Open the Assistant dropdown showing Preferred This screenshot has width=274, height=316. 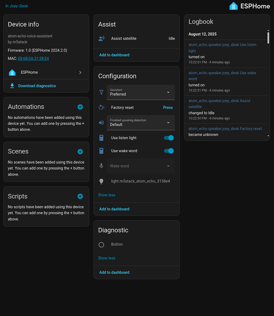click(141, 92)
